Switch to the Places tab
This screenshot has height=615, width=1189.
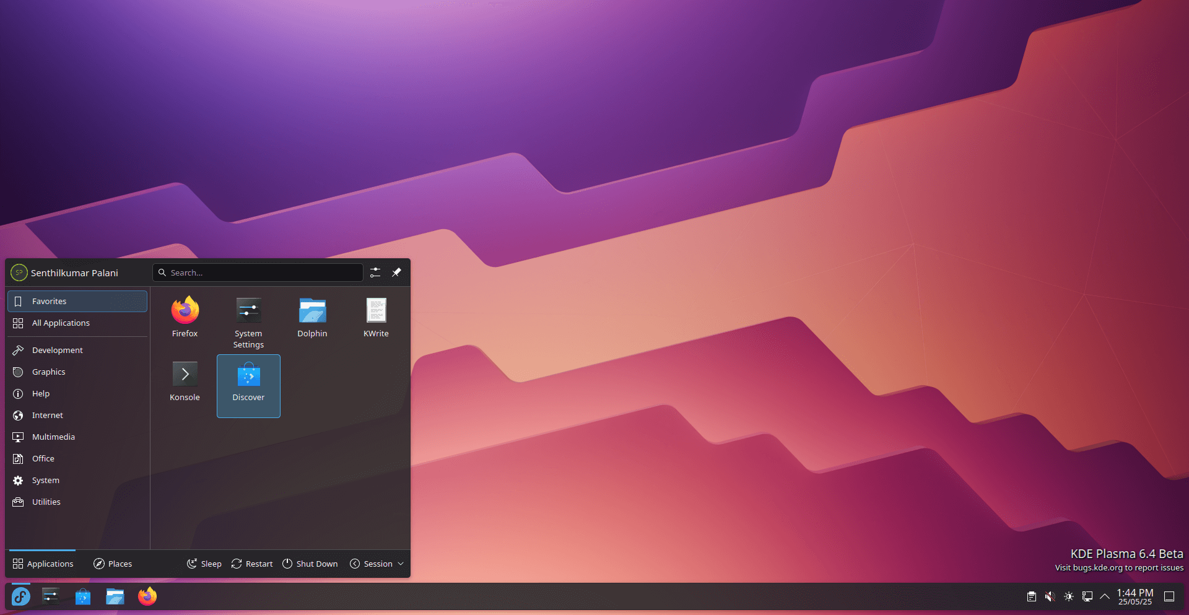pos(113,564)
